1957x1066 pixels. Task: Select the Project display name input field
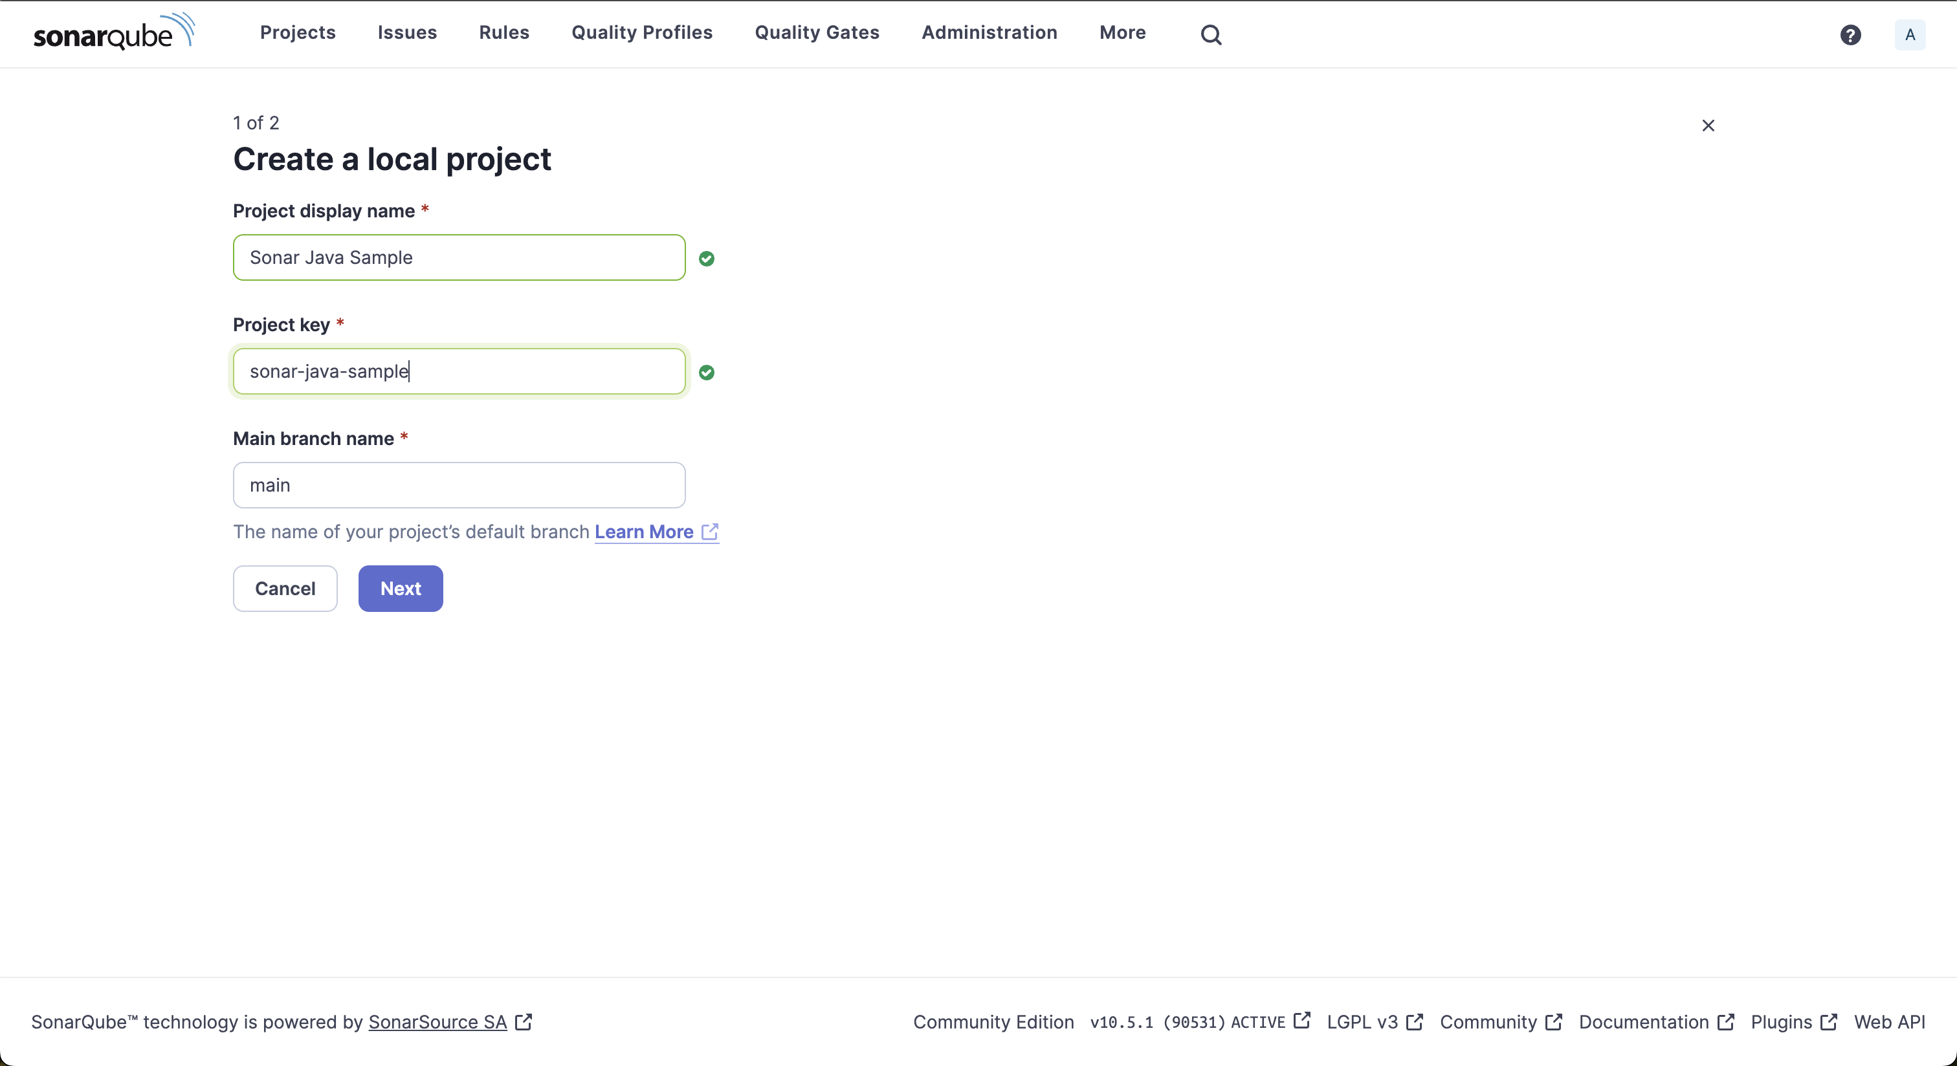pos(458,256)
